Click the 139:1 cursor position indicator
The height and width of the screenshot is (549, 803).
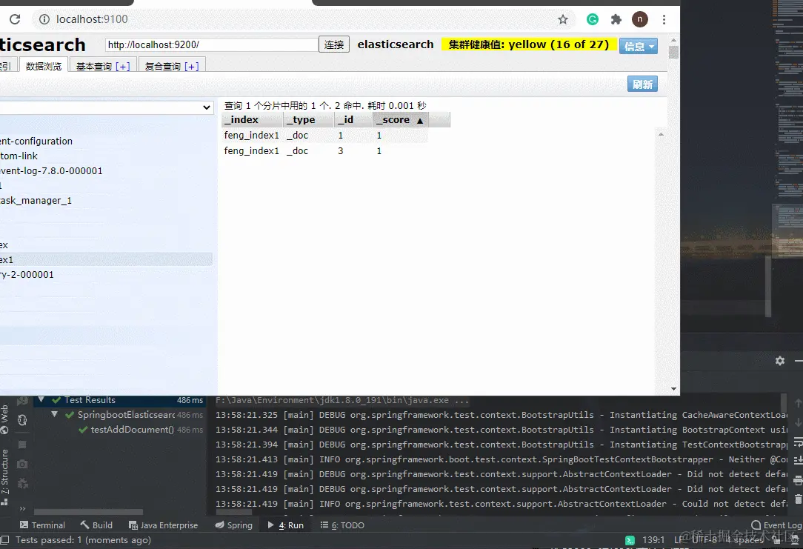click(x=653, y=540)
